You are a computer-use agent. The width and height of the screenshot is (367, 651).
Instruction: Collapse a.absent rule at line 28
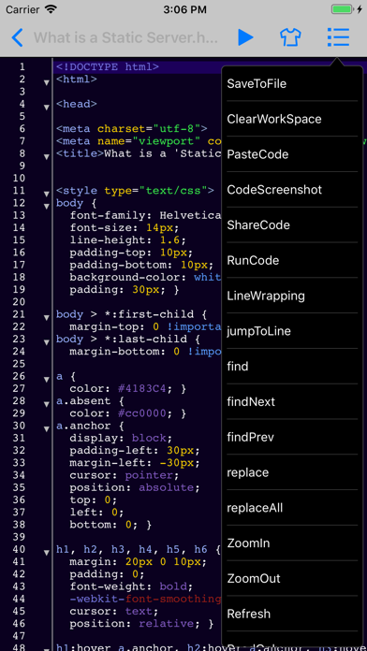pos(47,404)
